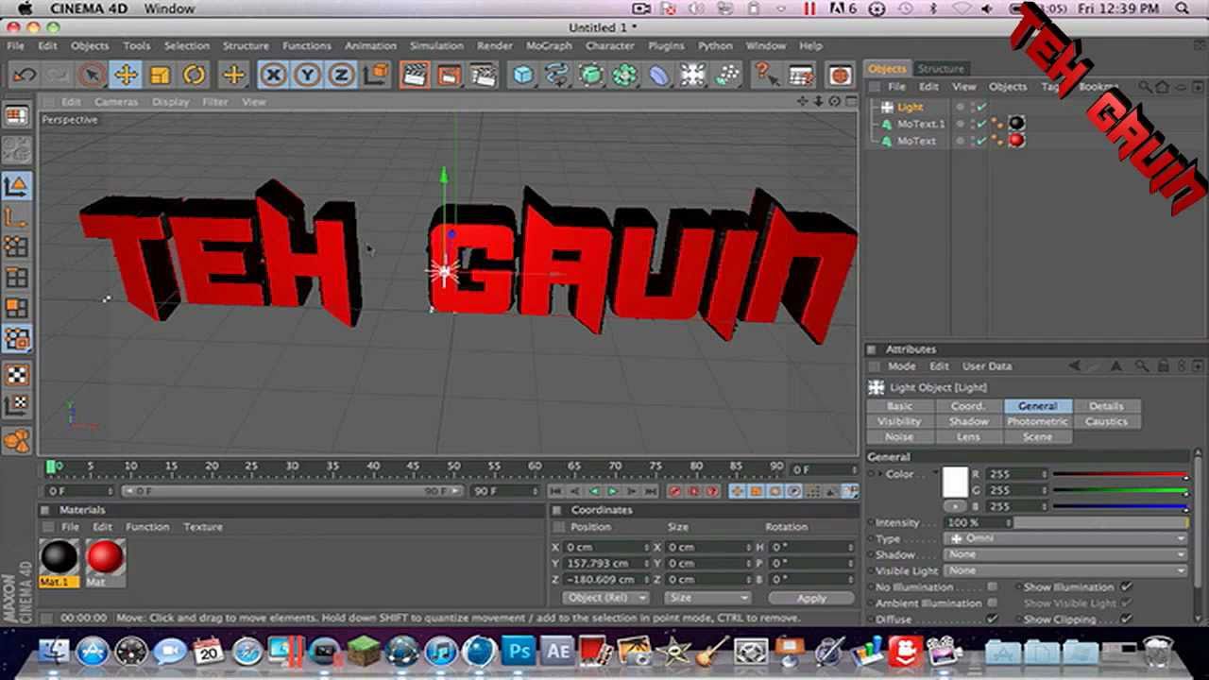
Task: Click Render Active View clapperboard icon
Action: pos(414,76)
